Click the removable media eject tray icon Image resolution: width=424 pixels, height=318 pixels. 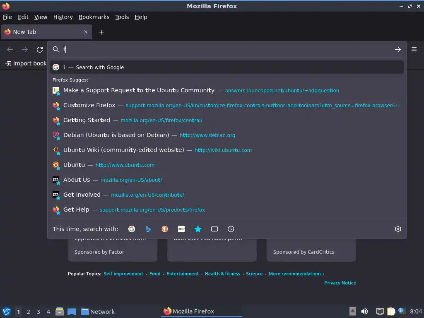[353, 311]
